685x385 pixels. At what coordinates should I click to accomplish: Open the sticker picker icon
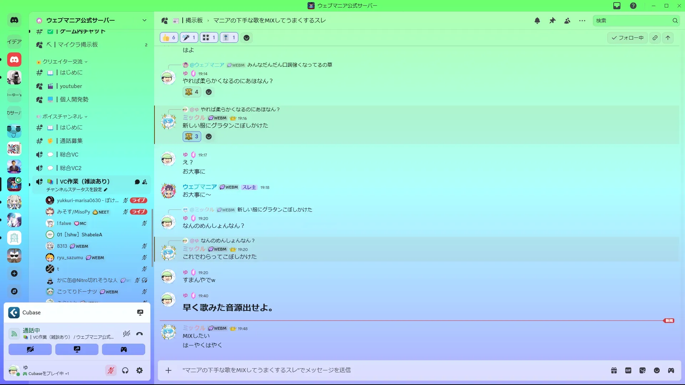[x=643, y=370]
